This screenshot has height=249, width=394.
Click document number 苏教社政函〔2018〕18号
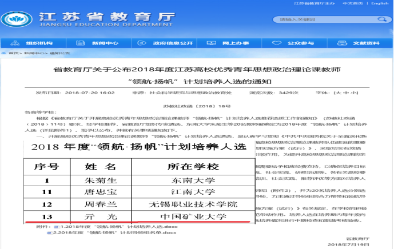[x=197, y=106]
